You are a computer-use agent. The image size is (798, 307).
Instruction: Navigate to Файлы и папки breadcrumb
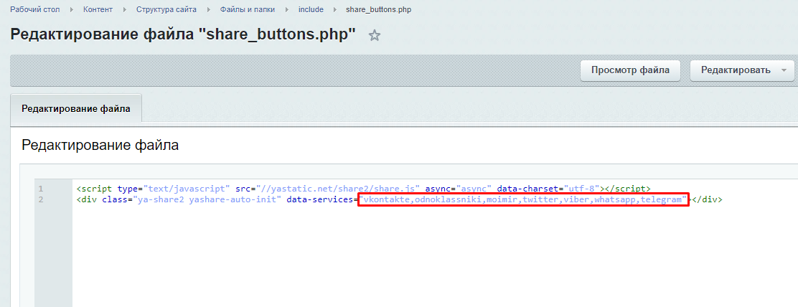tap(248, 9)
